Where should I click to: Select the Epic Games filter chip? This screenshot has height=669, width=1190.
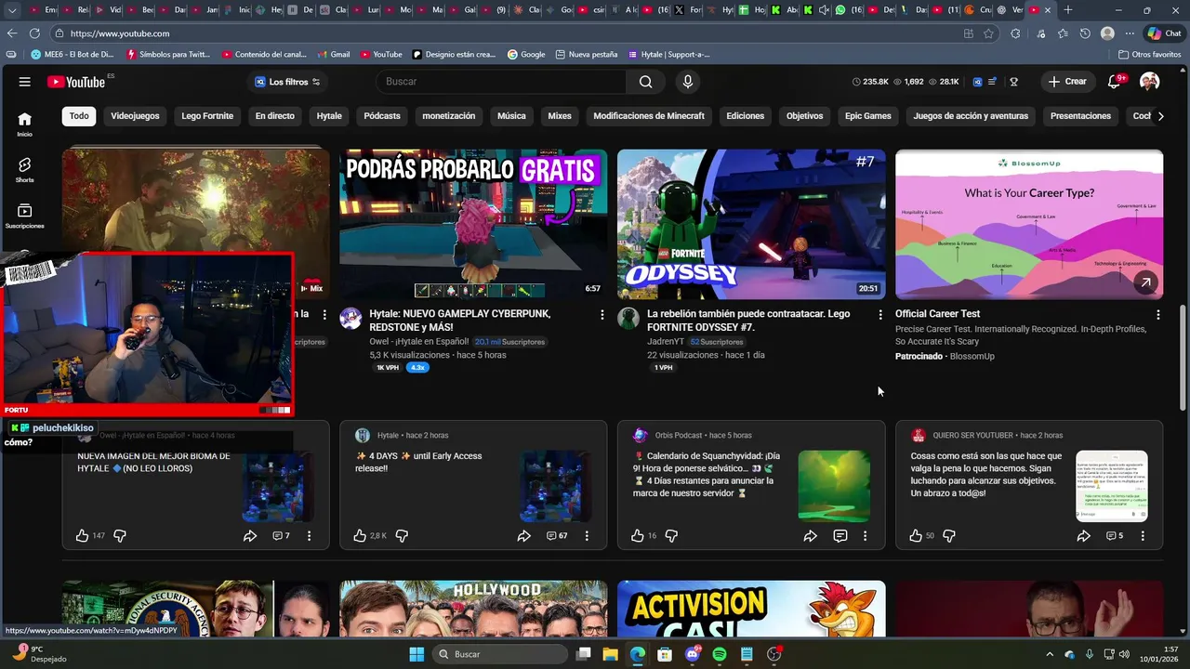[867, 116]
